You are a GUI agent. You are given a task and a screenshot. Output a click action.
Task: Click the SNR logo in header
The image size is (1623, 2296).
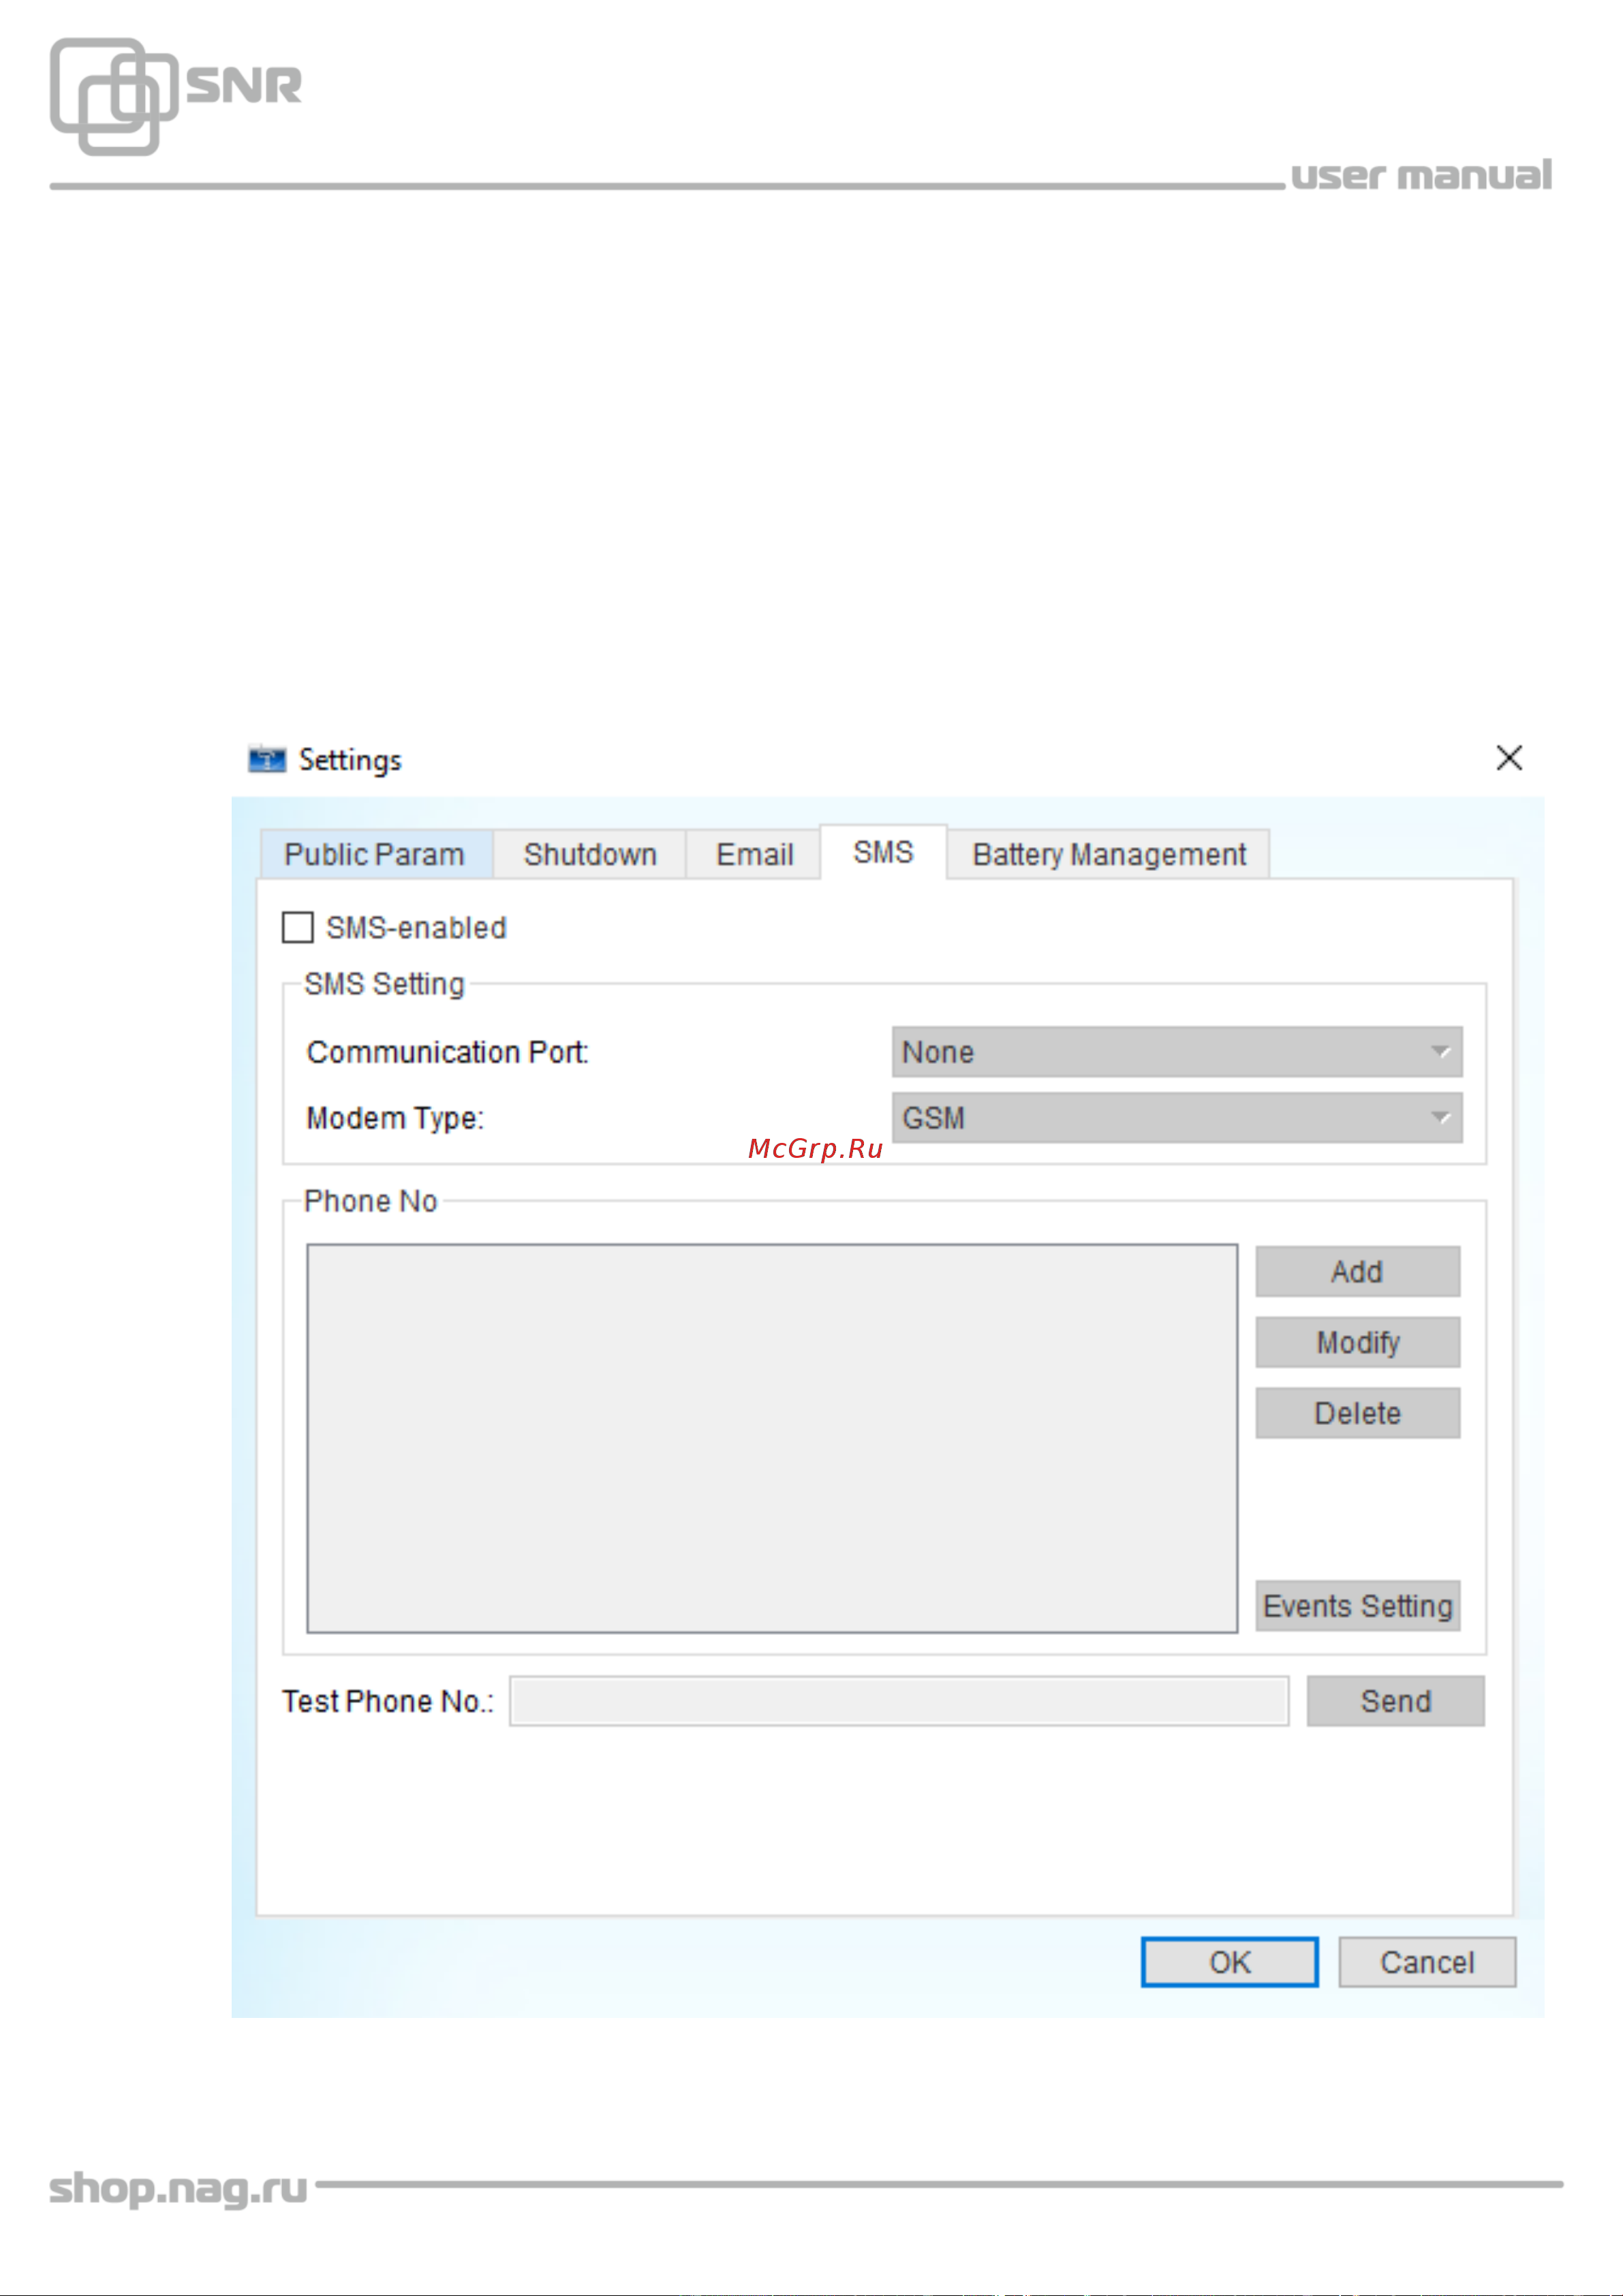pos(176,96)
